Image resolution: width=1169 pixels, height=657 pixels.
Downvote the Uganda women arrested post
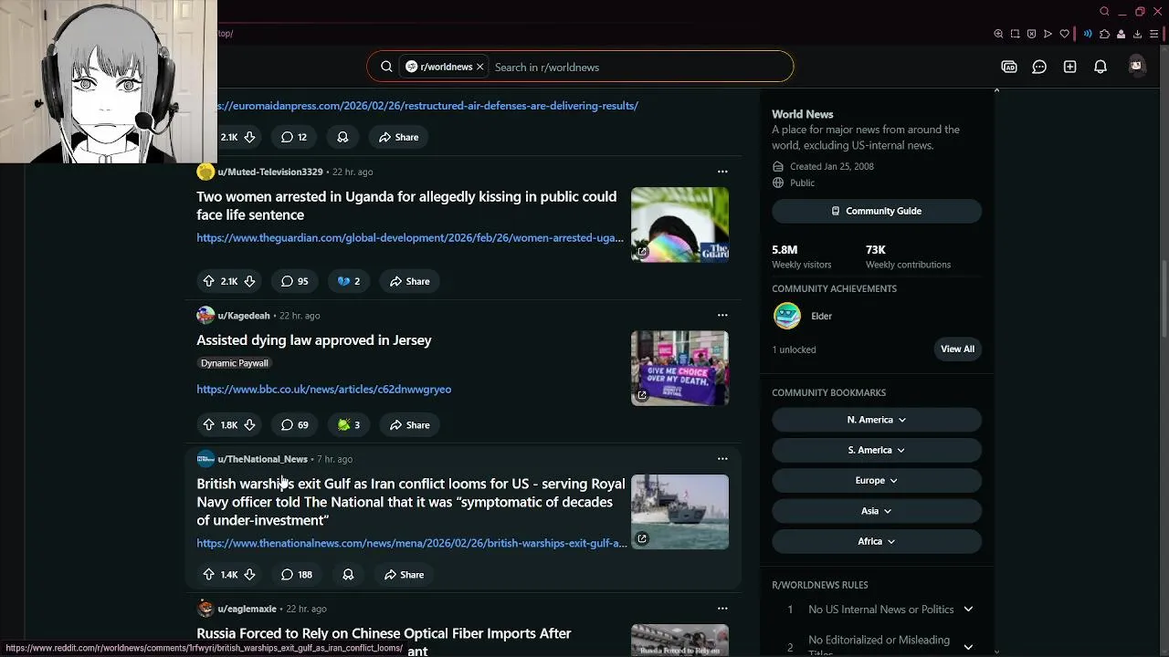249,281
